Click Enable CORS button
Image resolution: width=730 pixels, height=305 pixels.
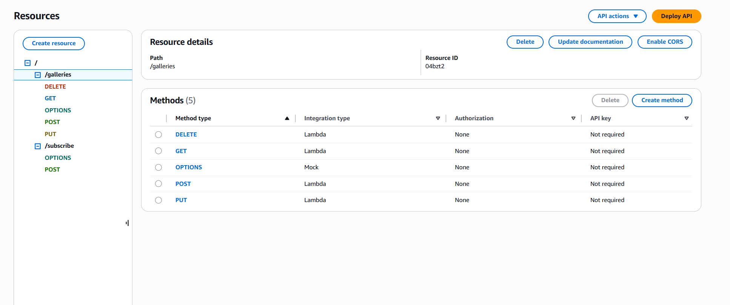664,42
